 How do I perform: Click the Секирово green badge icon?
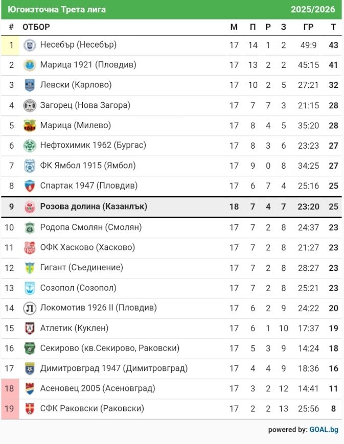click(x=30, y=348)
